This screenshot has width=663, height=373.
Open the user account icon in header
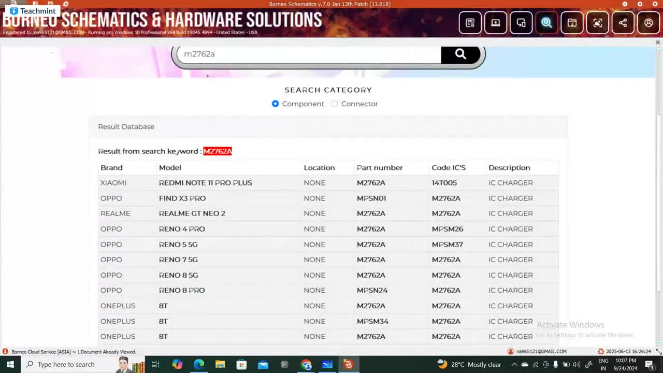(648, 23)
